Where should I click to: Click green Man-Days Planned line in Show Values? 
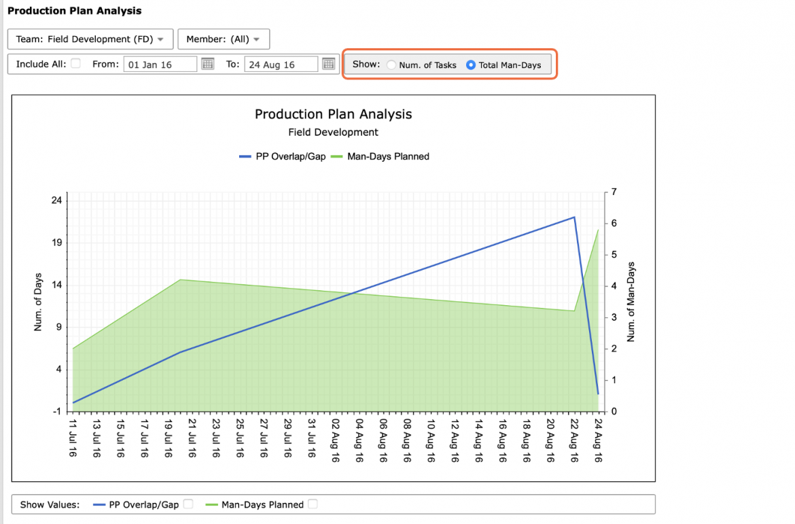click(212, 505)
